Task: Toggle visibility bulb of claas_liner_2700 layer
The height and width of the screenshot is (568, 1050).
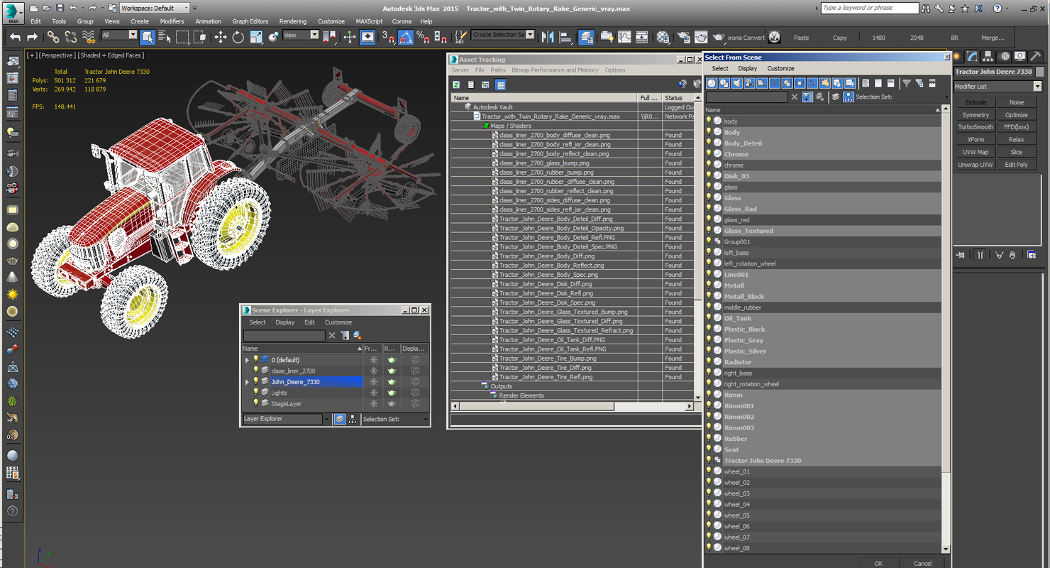Action: 256,371
